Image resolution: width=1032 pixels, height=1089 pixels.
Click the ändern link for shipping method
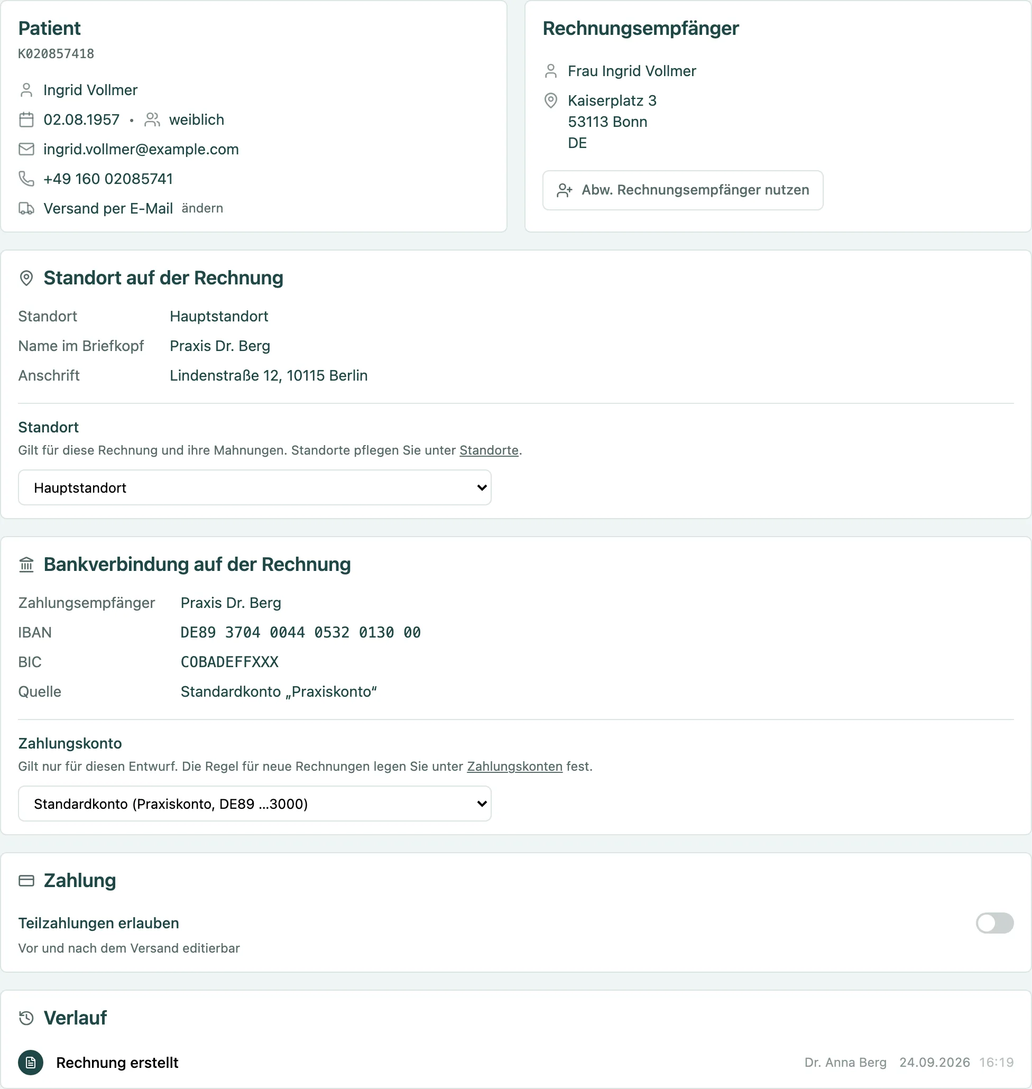coord(202,208)
